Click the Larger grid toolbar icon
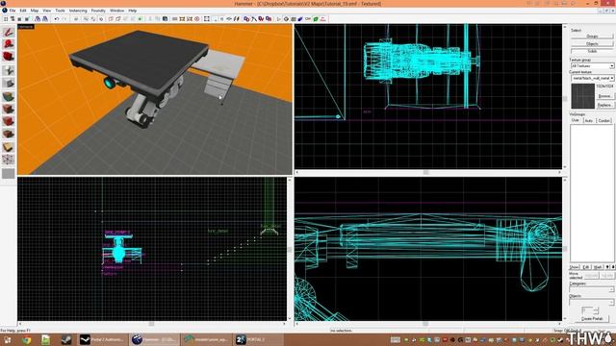 pos(26,19)
